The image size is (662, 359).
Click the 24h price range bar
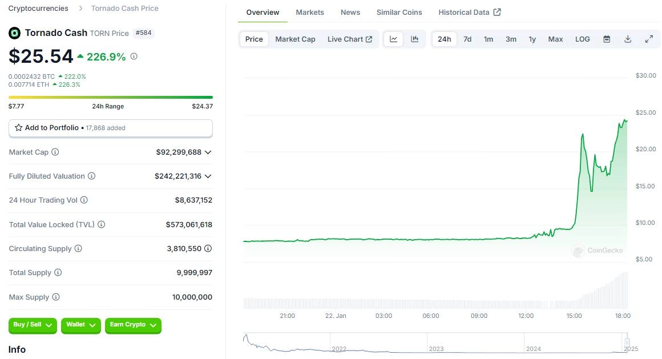click(110, 98)
